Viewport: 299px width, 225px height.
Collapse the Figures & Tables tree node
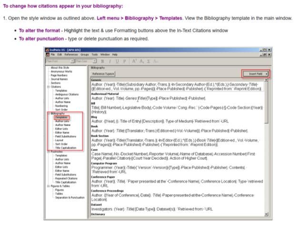pyautogui.click(x=48, y=186)
